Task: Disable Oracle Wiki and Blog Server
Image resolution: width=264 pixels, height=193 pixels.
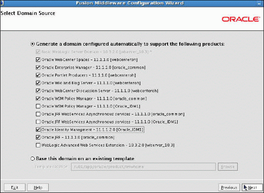Action: tap(38, 83)
